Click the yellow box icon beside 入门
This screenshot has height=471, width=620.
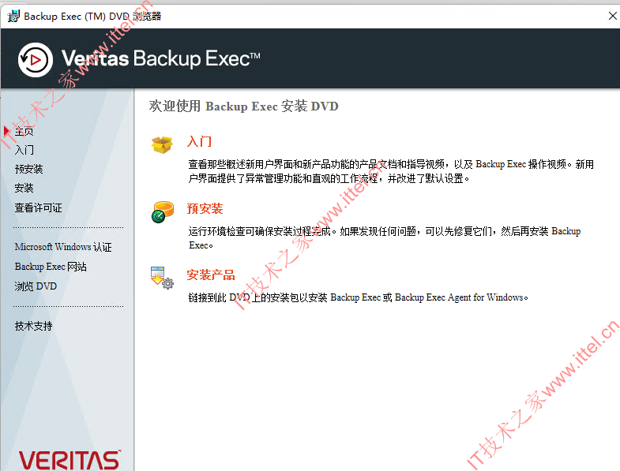162,145
